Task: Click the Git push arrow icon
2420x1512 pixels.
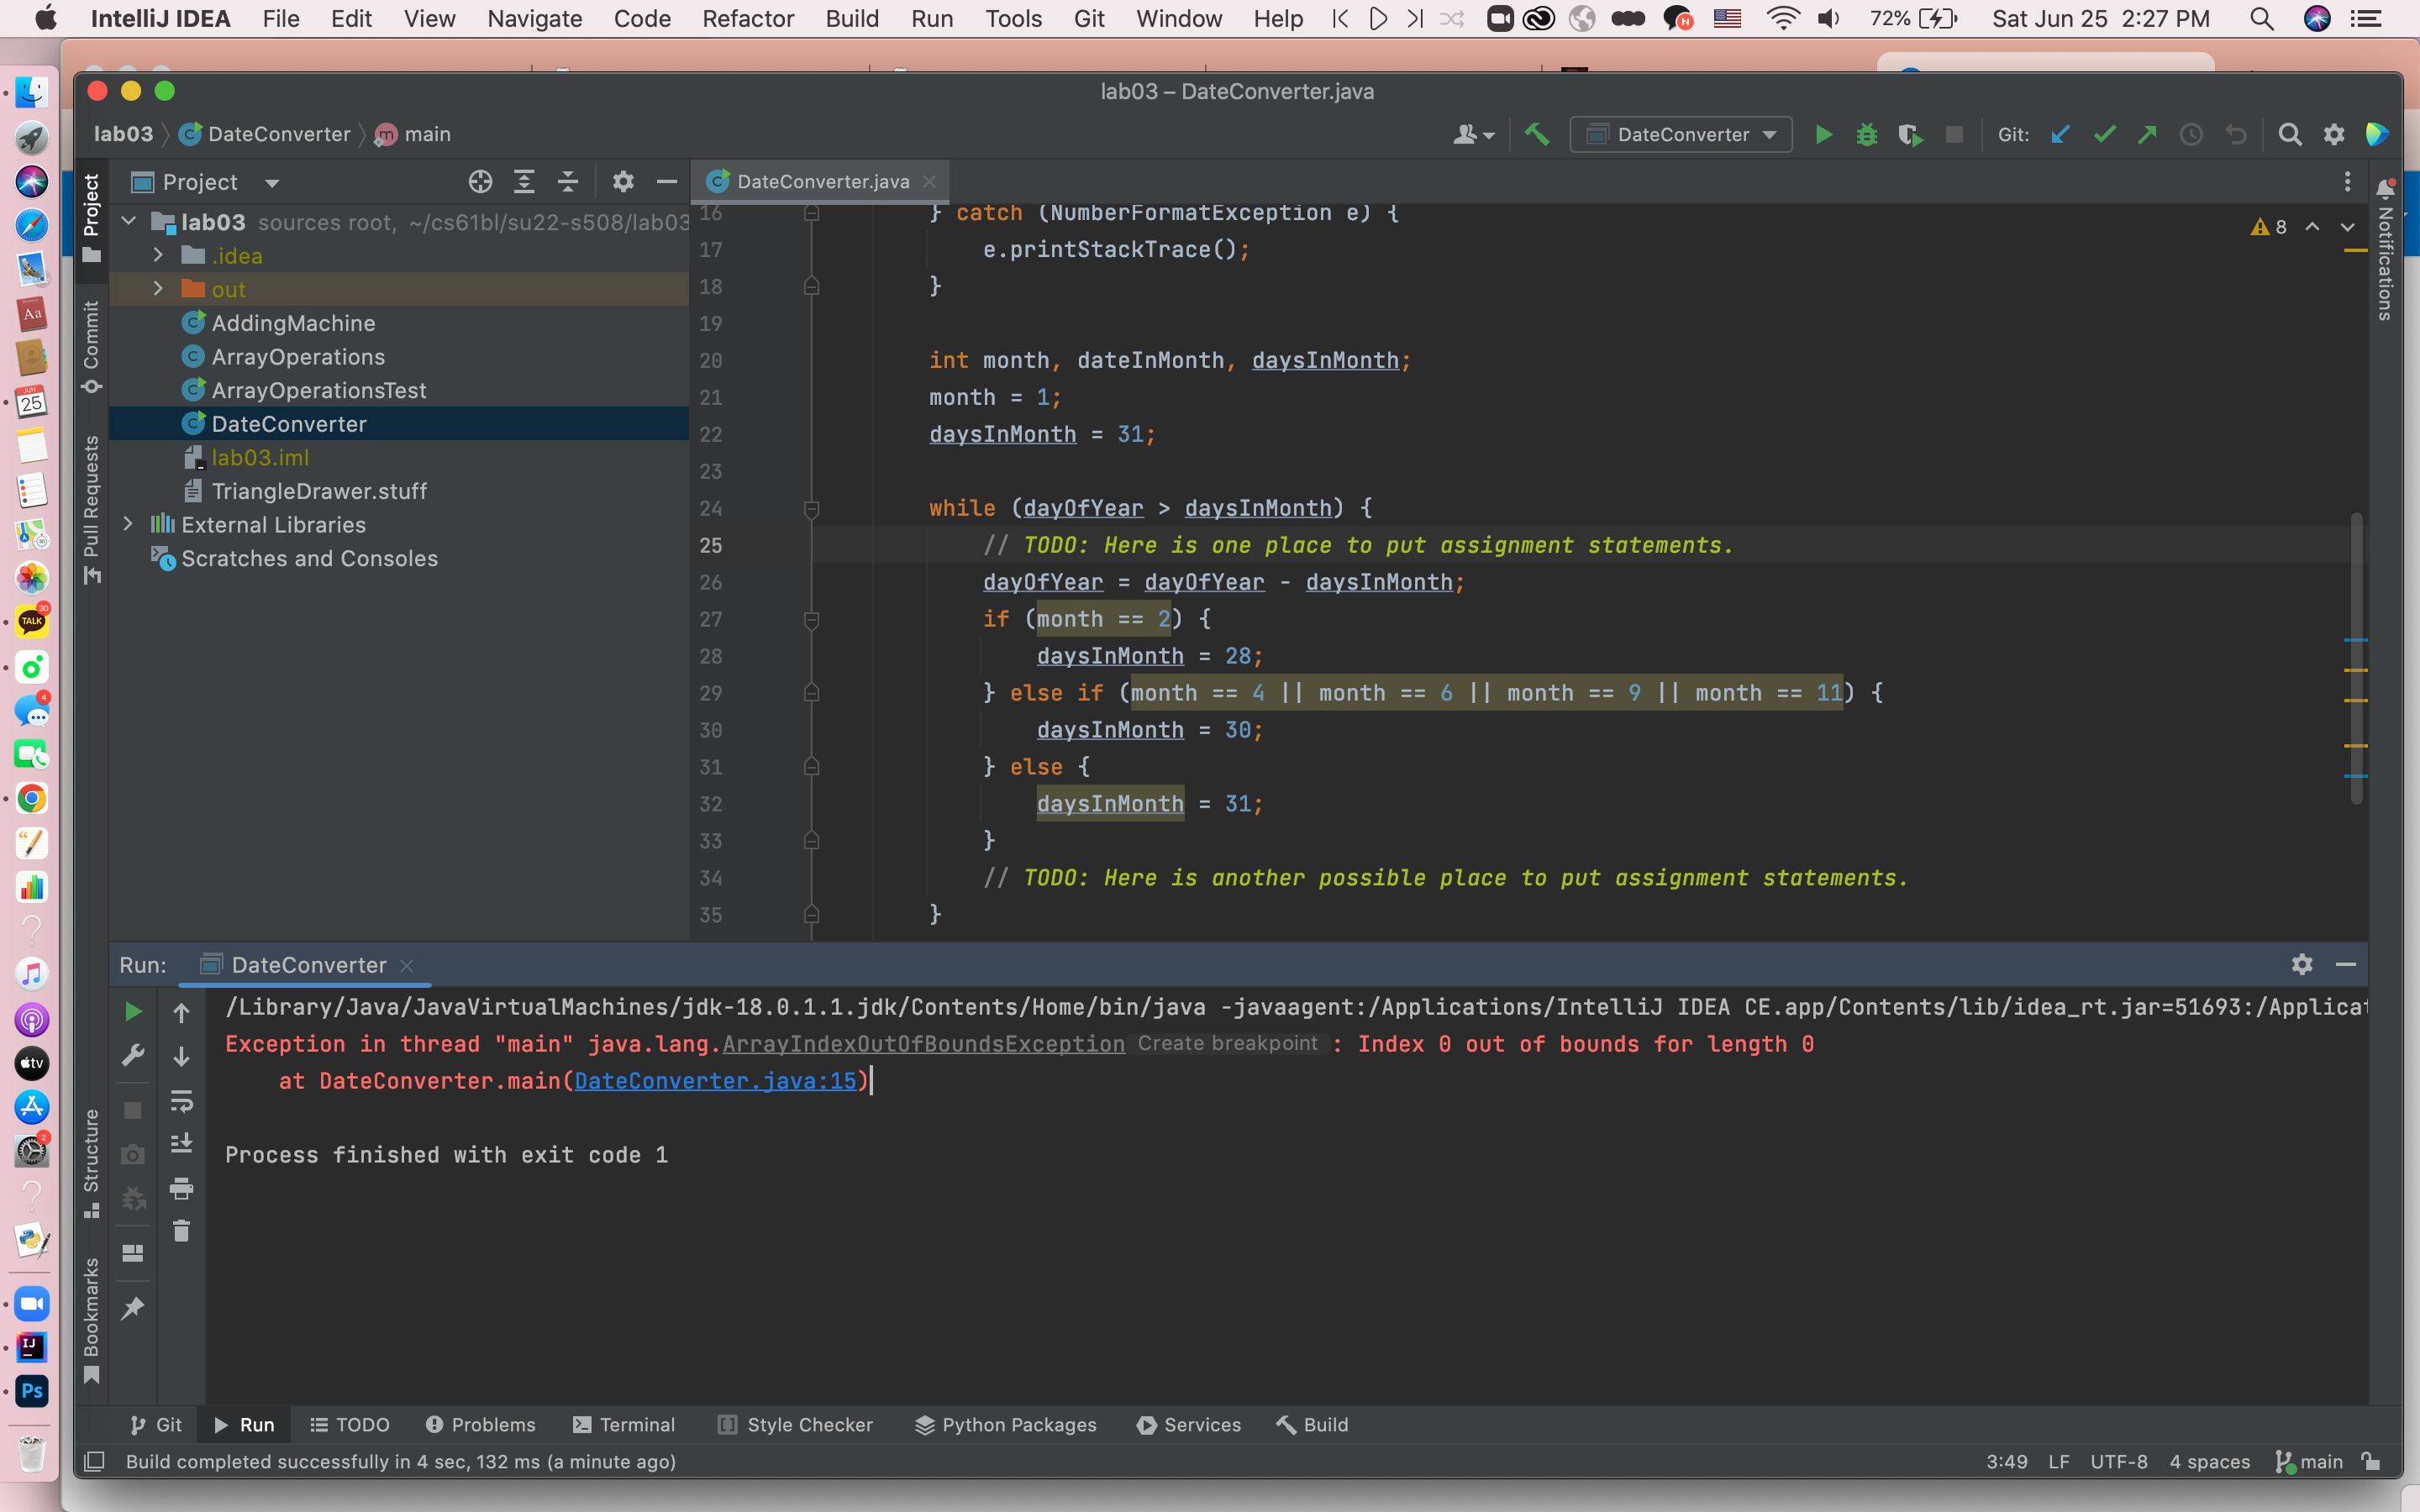Action: click(2147, 134)
